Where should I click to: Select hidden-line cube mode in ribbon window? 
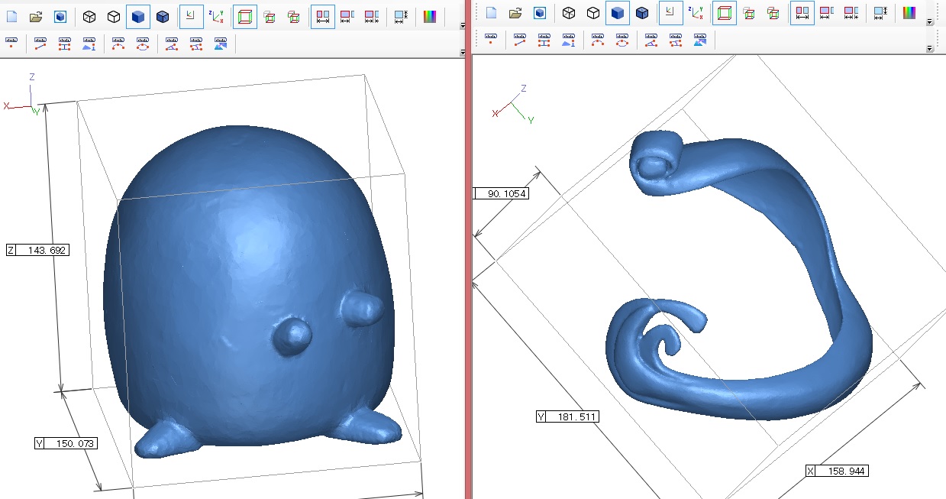coord(593,12)
